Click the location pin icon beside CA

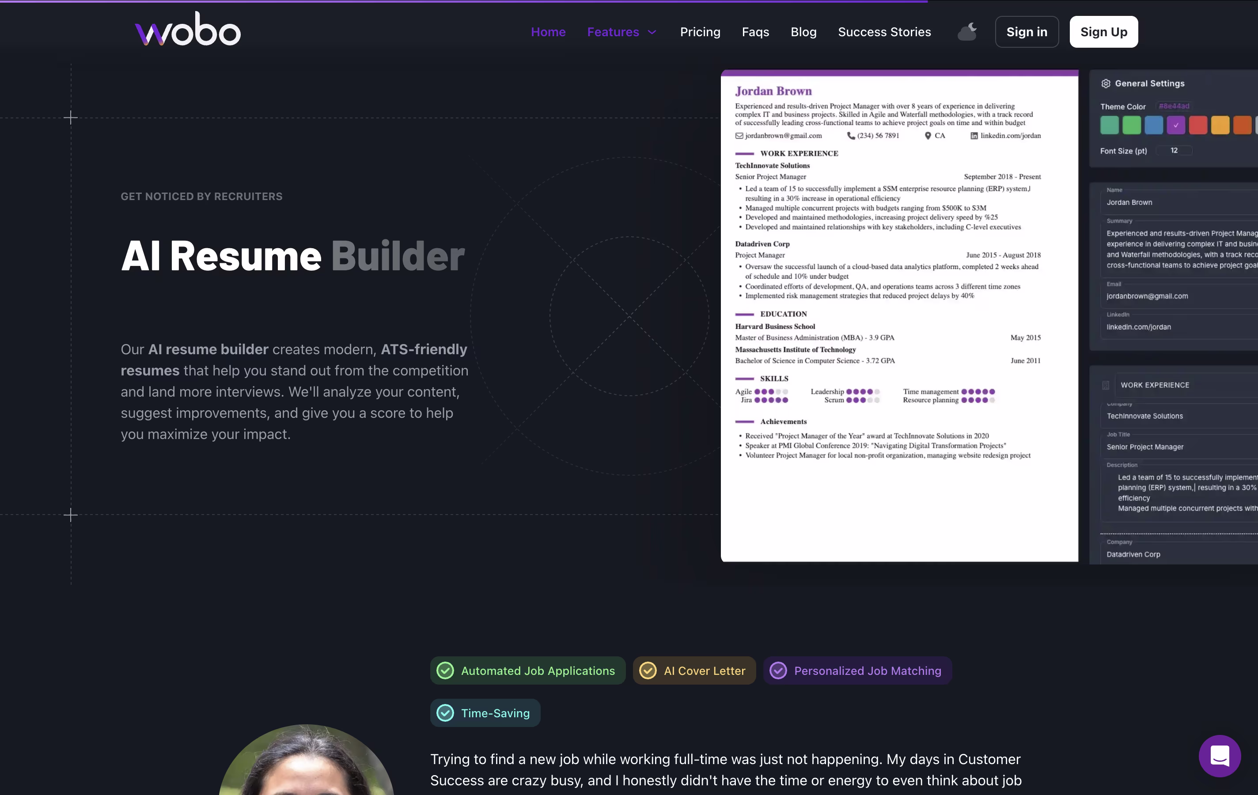click(x=928, y=136)
